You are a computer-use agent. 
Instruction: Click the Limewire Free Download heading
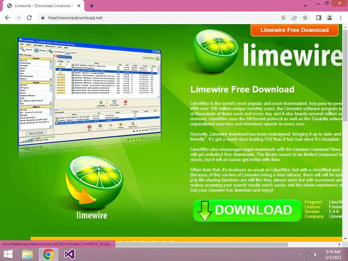tap(242, 89)
